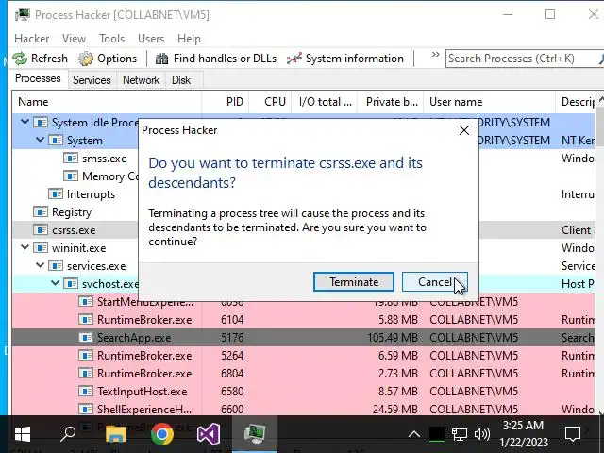This screenshot has width=604, height=453.
Task: Click the Process Hacker tray icon
Action: click(x=436, y=434)
